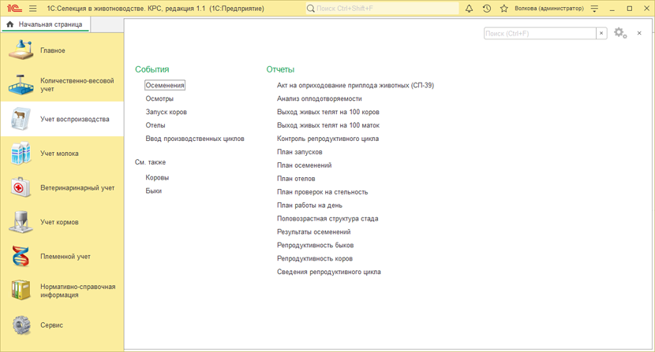Open the Сервис gears icon
655x352 pixels.
[21, 325]
